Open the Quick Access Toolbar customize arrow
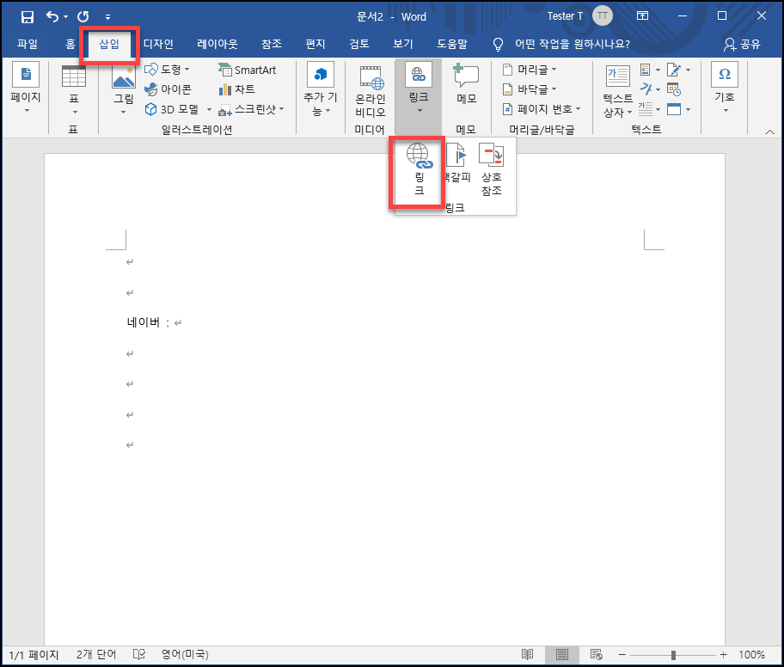The width and height of the screenshot is (784, 667). click(107, 17)
